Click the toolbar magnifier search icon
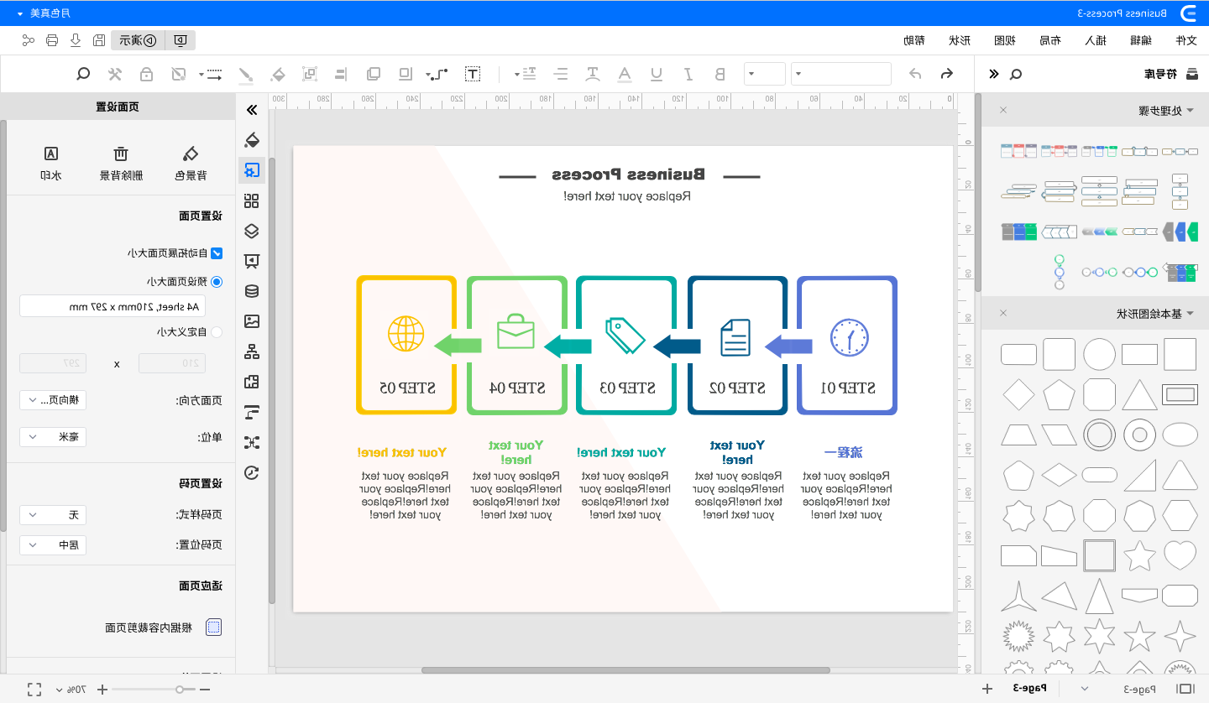 (83, 74)
